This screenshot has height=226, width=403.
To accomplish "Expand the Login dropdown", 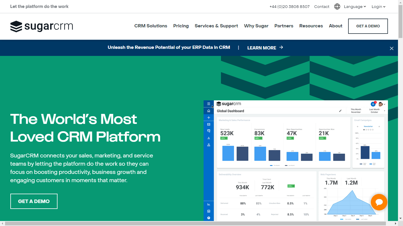I will click(379, 6).
